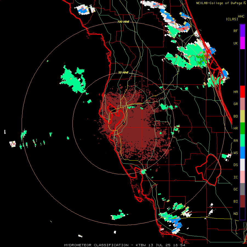Image resolution: width=247 pixels, height=247 pixels.
Task: Click the RA light green legend swatch
Action: (x=242, y=141)
